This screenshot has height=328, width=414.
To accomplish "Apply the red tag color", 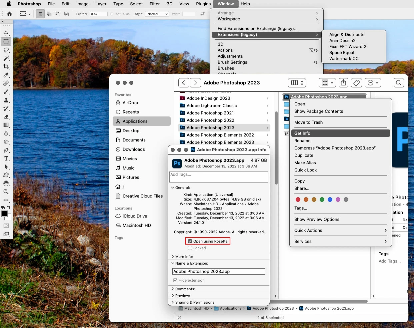I will pyautogui.click(x=298, y=200).
